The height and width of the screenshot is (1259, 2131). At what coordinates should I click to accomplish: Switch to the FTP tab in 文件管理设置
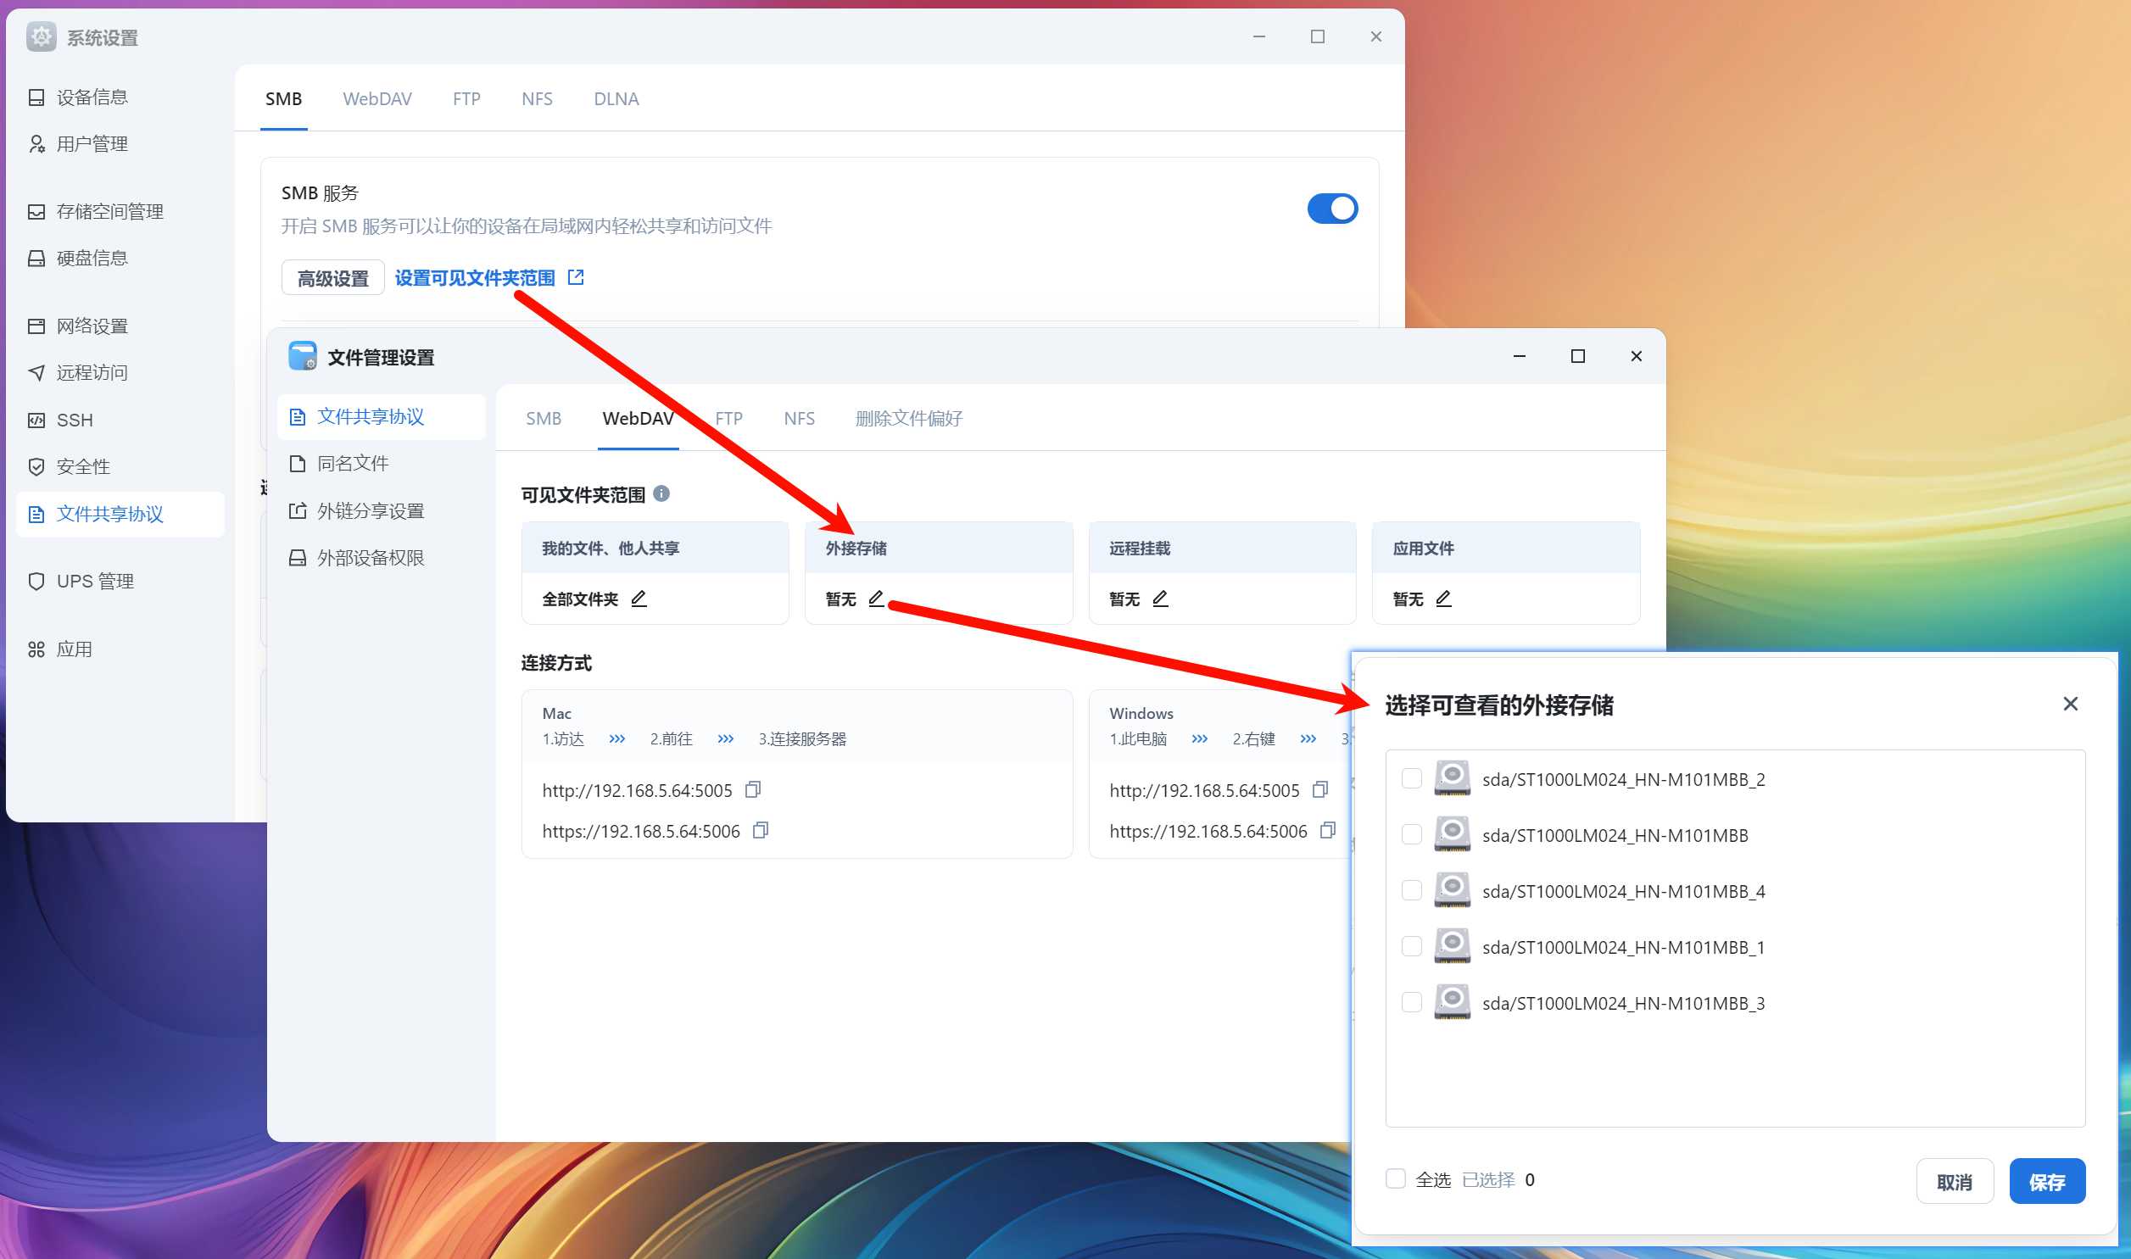click(x=728, y=418)
